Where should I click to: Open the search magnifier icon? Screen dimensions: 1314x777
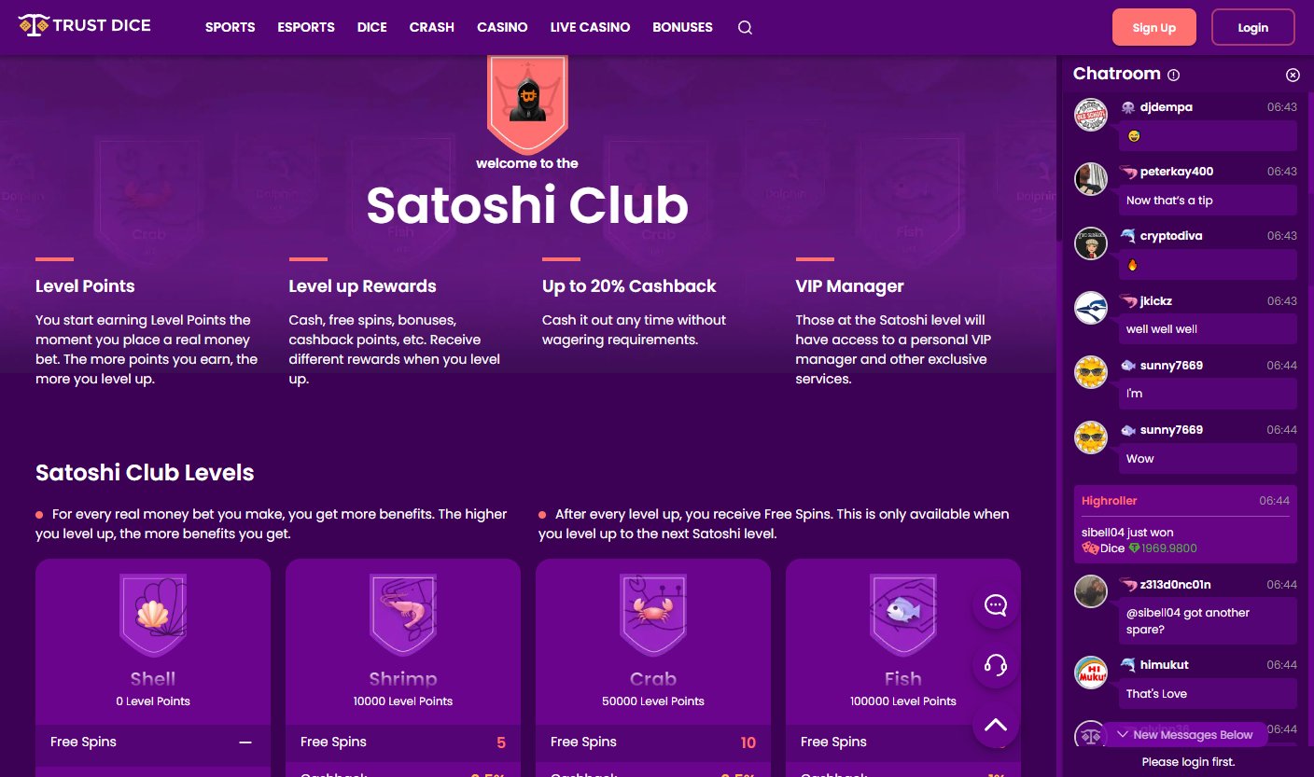point(745,28)
